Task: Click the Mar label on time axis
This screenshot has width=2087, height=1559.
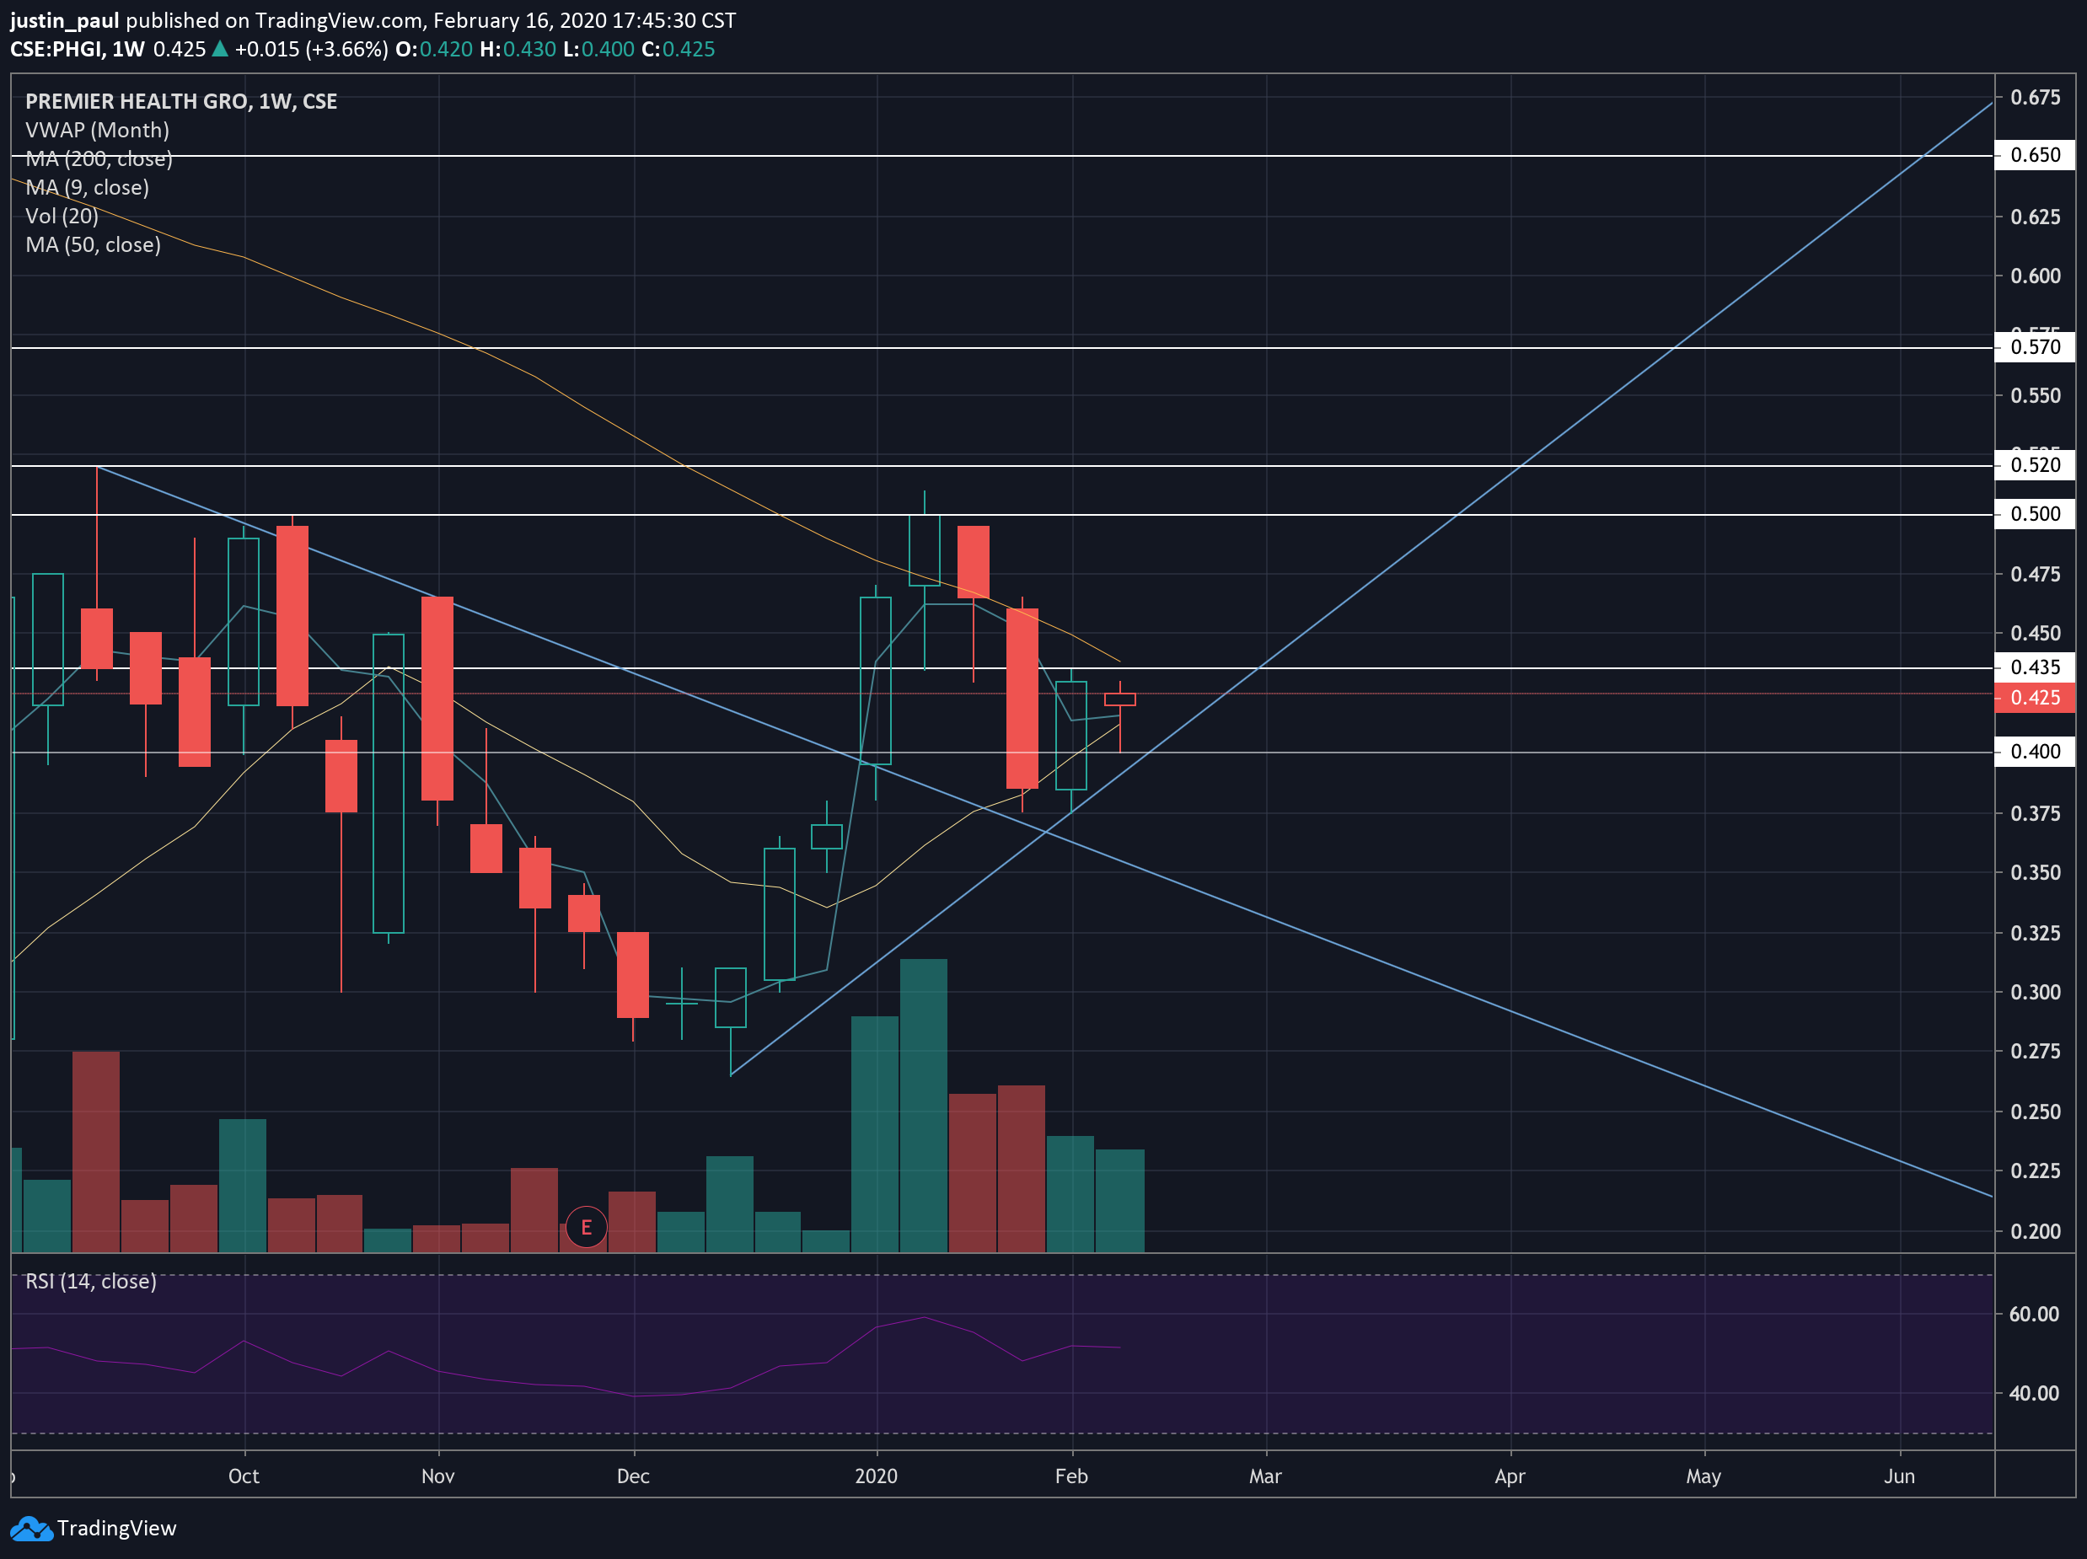Action: point(1265,1476)
